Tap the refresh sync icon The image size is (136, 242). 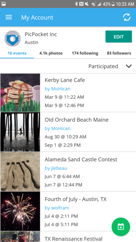[127, 17]
